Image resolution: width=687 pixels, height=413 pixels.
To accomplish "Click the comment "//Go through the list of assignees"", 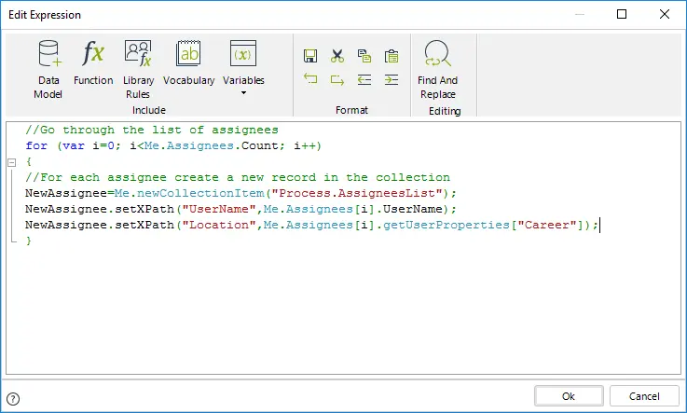I will 152,131.
